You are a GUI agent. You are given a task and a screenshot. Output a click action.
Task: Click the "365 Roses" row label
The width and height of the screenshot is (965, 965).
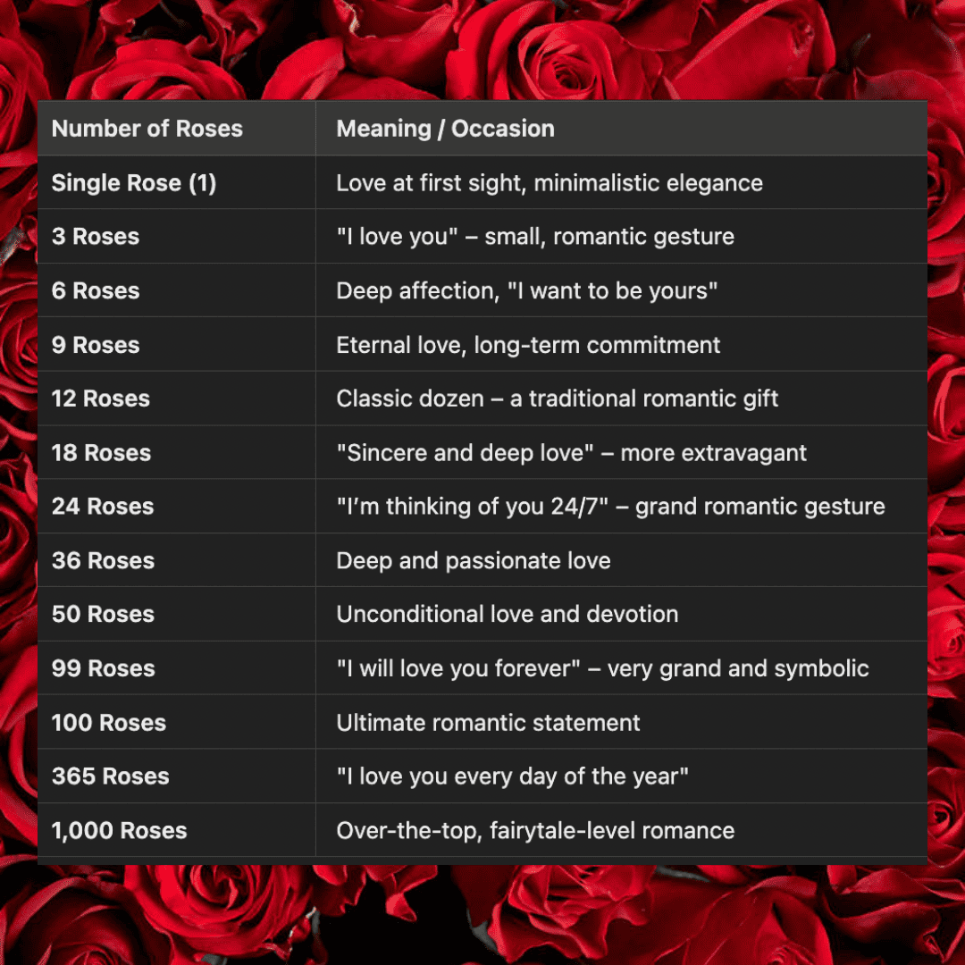(110, 776)
